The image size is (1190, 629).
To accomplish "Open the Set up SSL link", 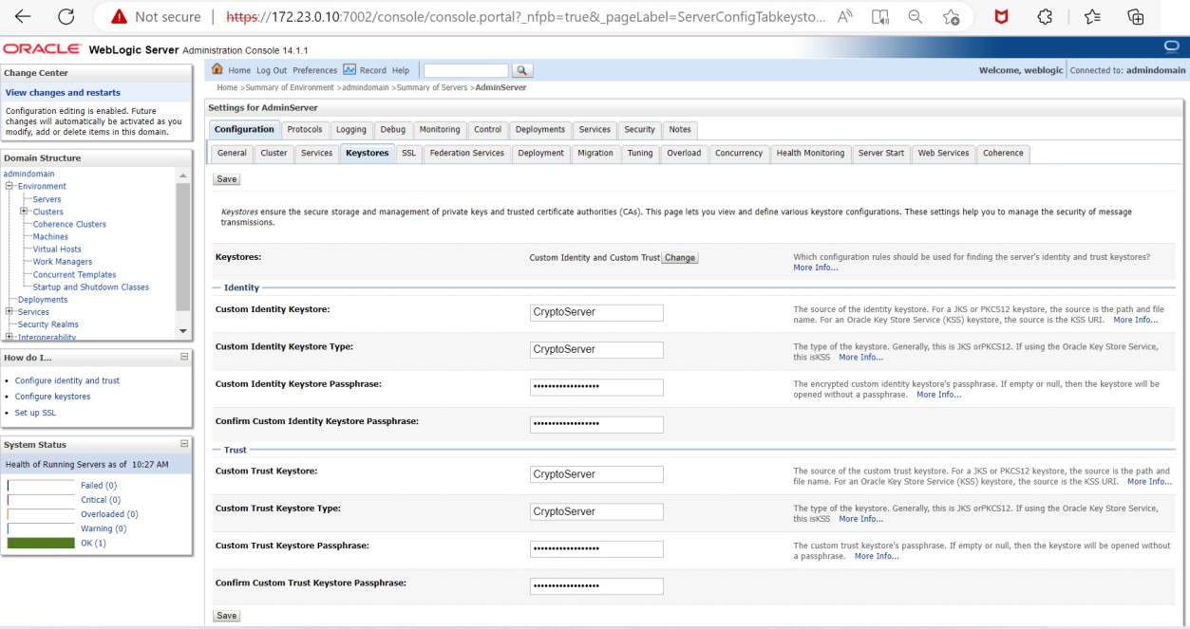I will coord(35,413).
